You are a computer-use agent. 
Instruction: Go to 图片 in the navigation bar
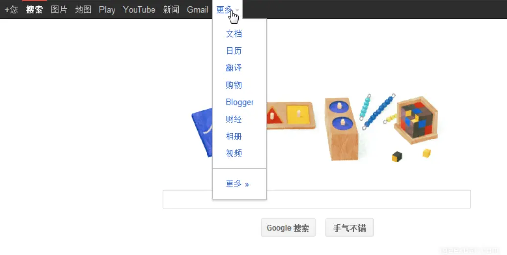click(x=59, y=10)
